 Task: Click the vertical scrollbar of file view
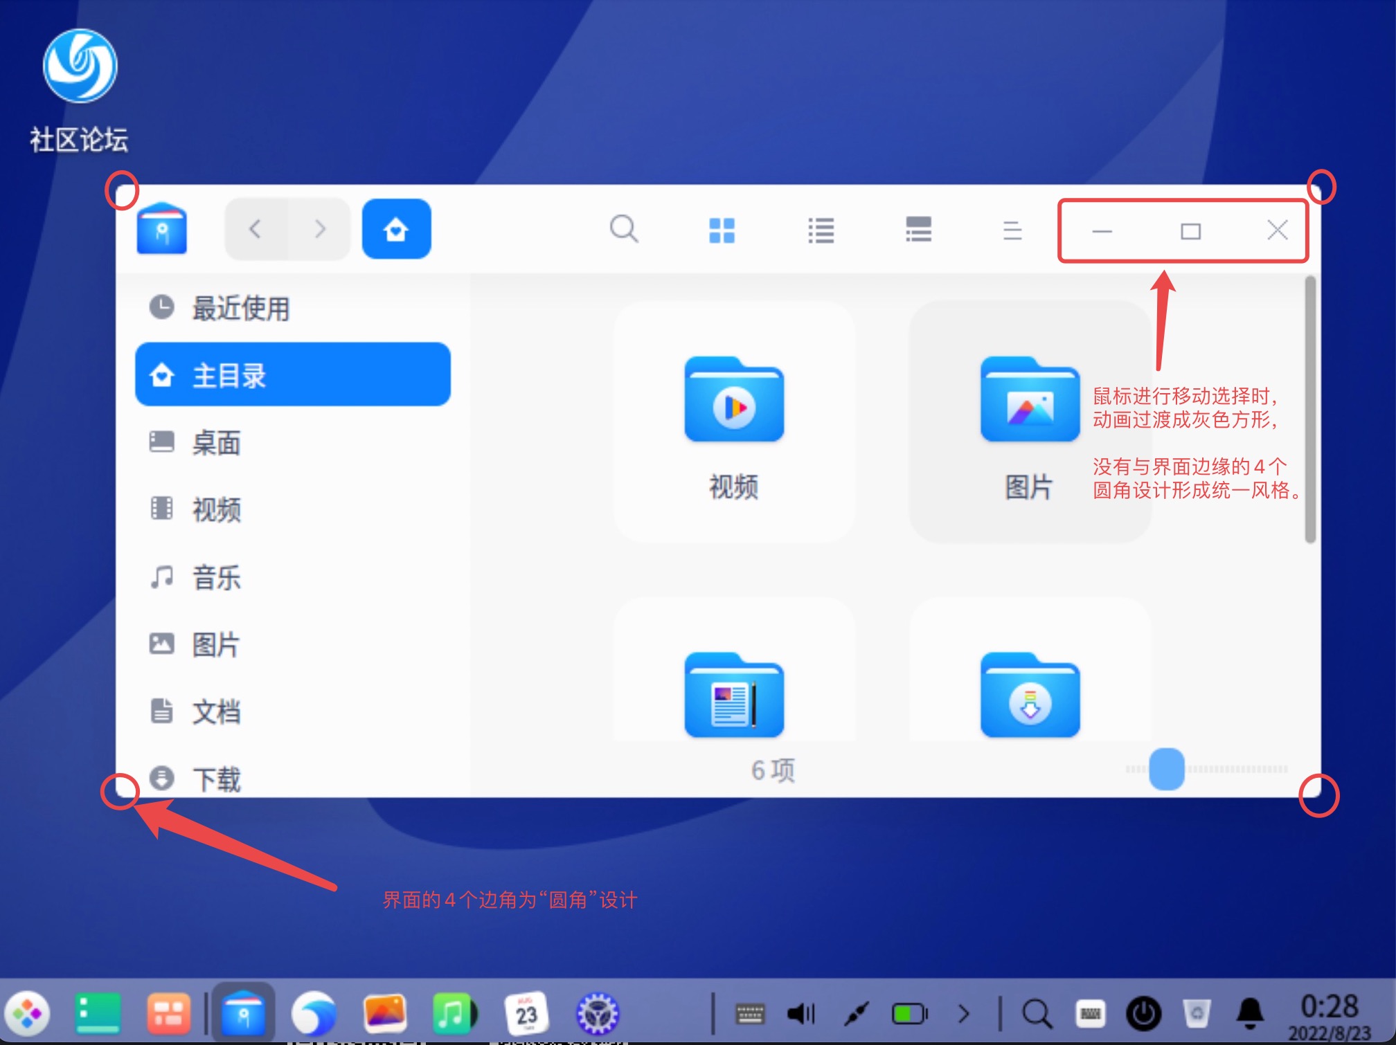(x=1309, y=408)
